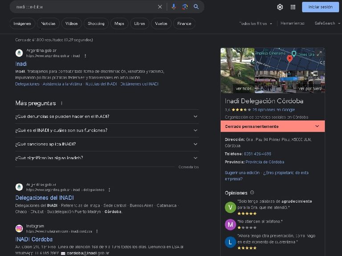The width and height of the screenshot is (342, 256).
Task: Click reviewer avatar V
Action: tap(230, 207)
